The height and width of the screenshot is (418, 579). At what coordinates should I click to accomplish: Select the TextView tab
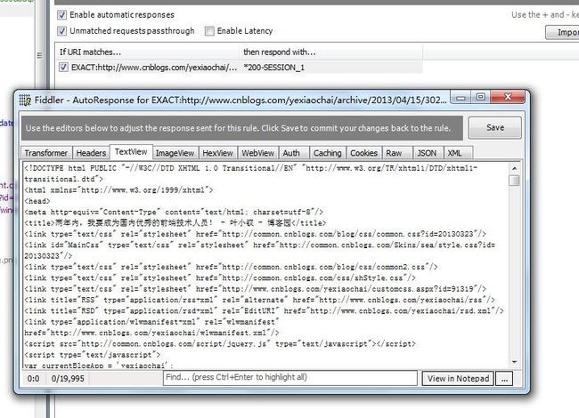[131, 152]
